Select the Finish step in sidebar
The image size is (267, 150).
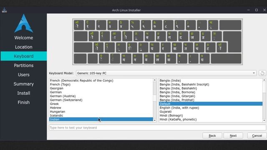(24, 102)
